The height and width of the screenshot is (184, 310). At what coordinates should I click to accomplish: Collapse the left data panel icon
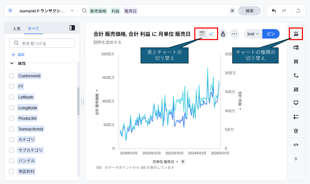[x=72, y=28]
